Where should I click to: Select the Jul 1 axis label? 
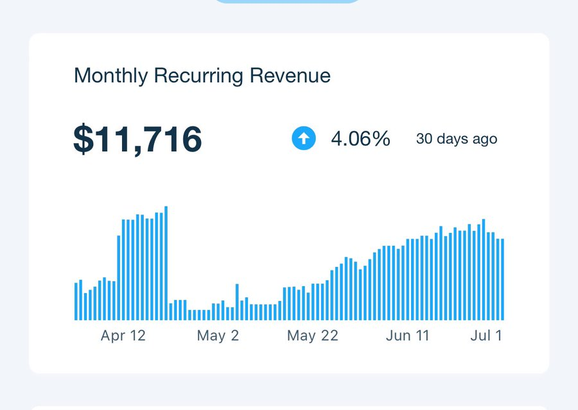[486, 336]
